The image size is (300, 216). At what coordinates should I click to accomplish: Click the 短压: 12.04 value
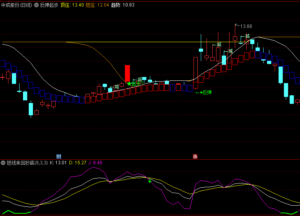(x=97, y=5)
